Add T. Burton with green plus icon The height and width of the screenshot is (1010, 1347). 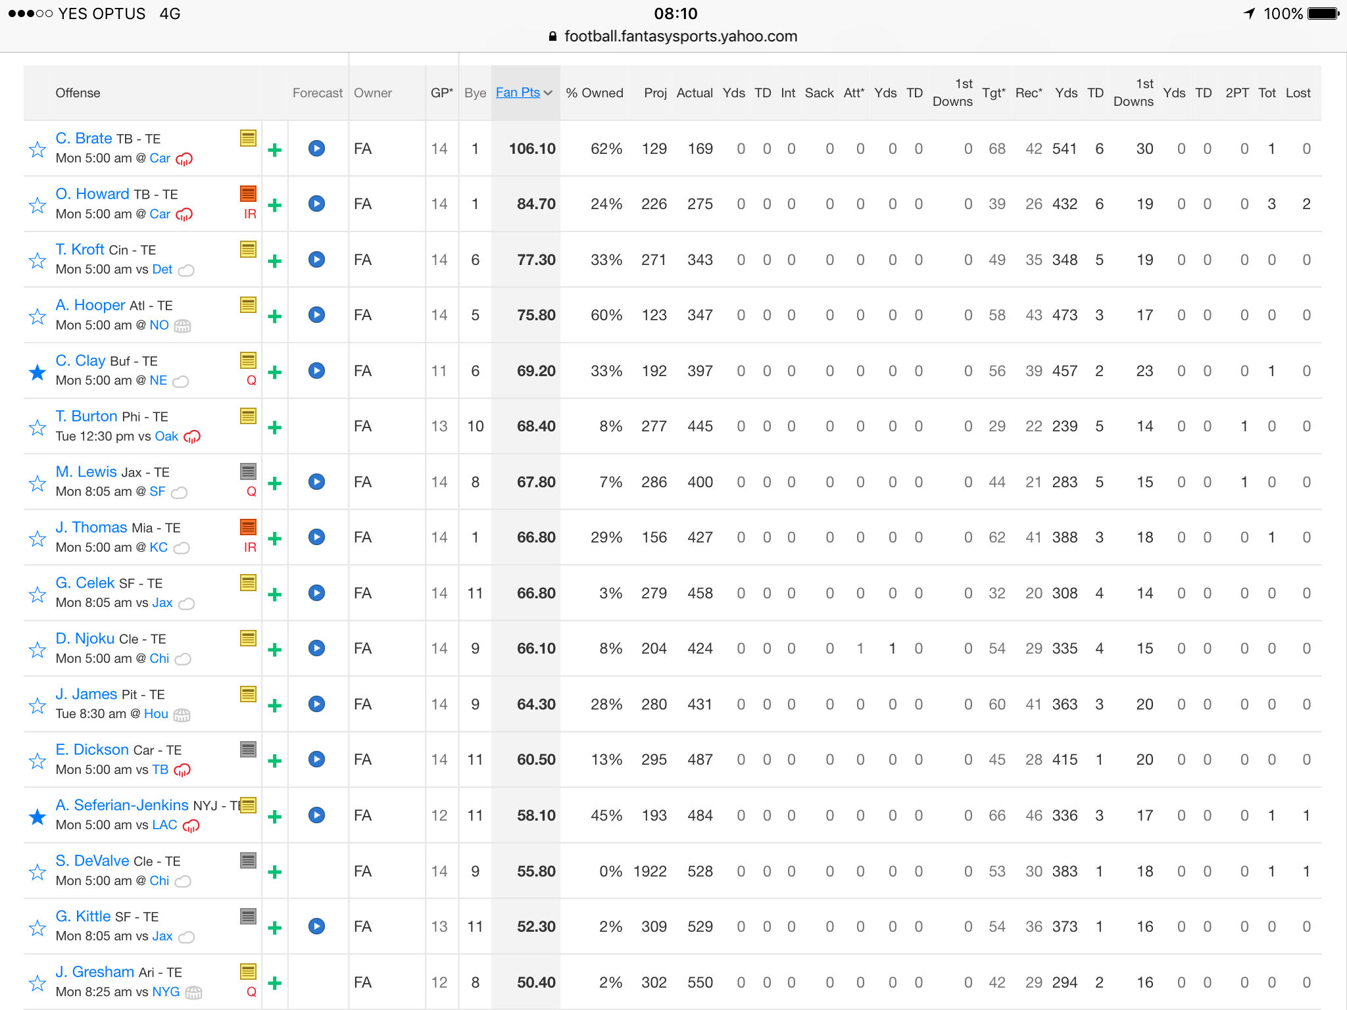click(275, 427)
